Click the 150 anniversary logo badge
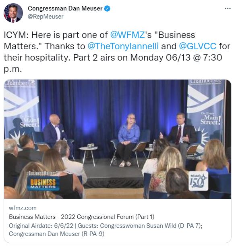The height and width of the screenshot is (248, 236). point(198,181)
